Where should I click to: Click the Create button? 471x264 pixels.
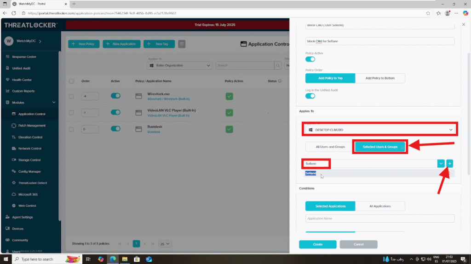317,244
